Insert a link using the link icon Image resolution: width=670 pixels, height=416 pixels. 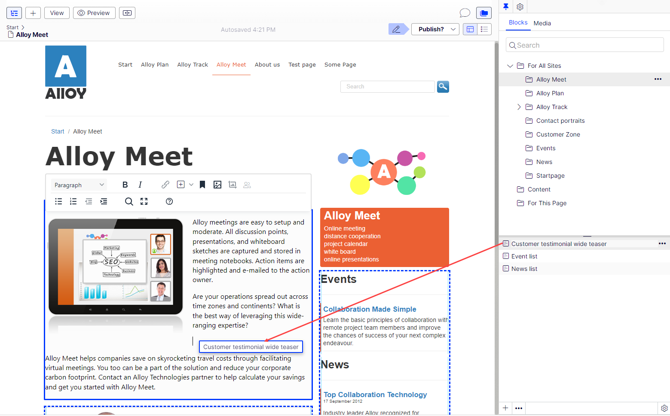coord(165,184)
